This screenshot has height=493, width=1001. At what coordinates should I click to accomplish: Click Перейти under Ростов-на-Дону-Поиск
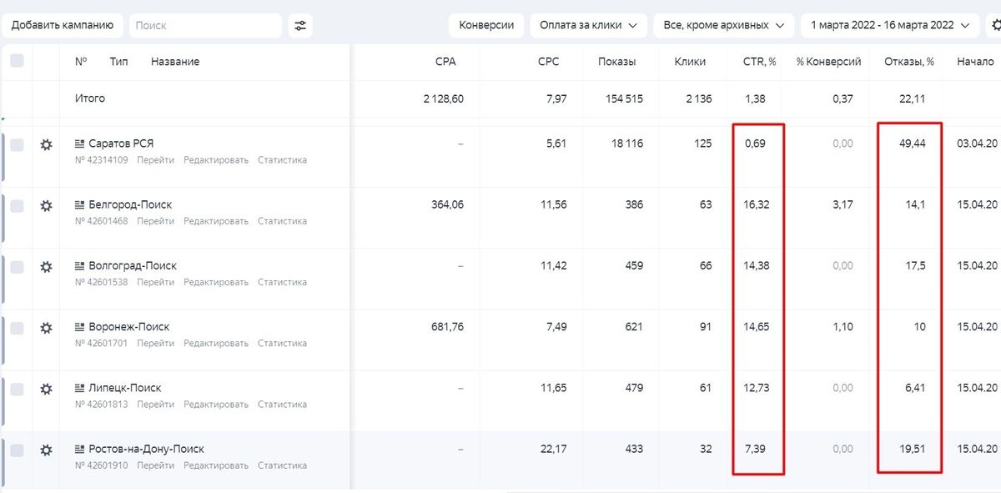(156, 465)
